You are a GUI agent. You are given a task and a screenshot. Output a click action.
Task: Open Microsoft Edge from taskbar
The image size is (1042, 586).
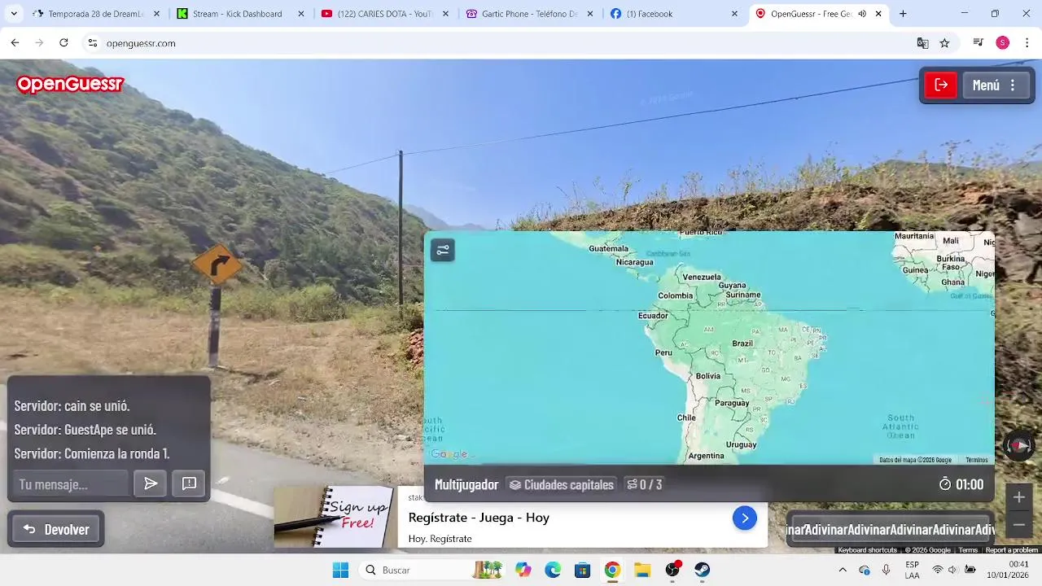[553, 570]
